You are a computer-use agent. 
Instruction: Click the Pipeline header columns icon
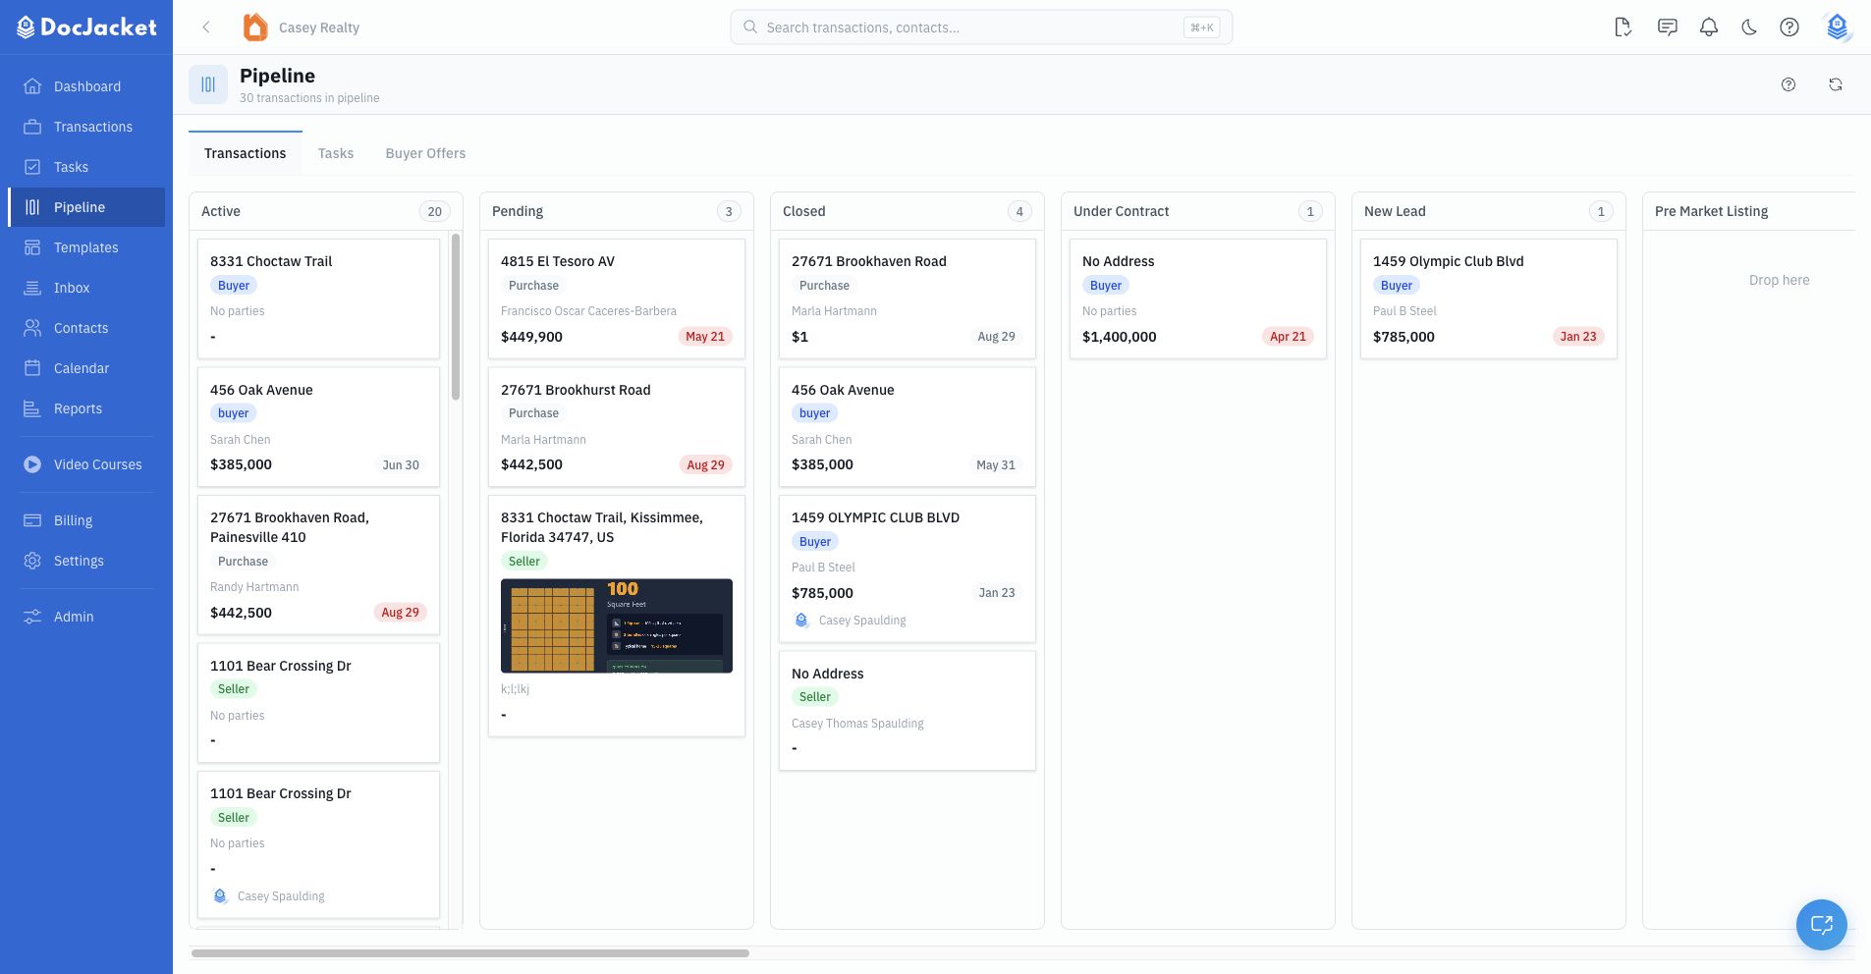208,84
